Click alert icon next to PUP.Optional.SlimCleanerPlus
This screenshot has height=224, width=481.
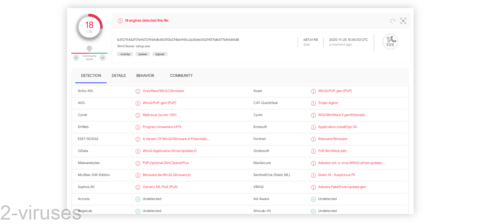[138, 163]
